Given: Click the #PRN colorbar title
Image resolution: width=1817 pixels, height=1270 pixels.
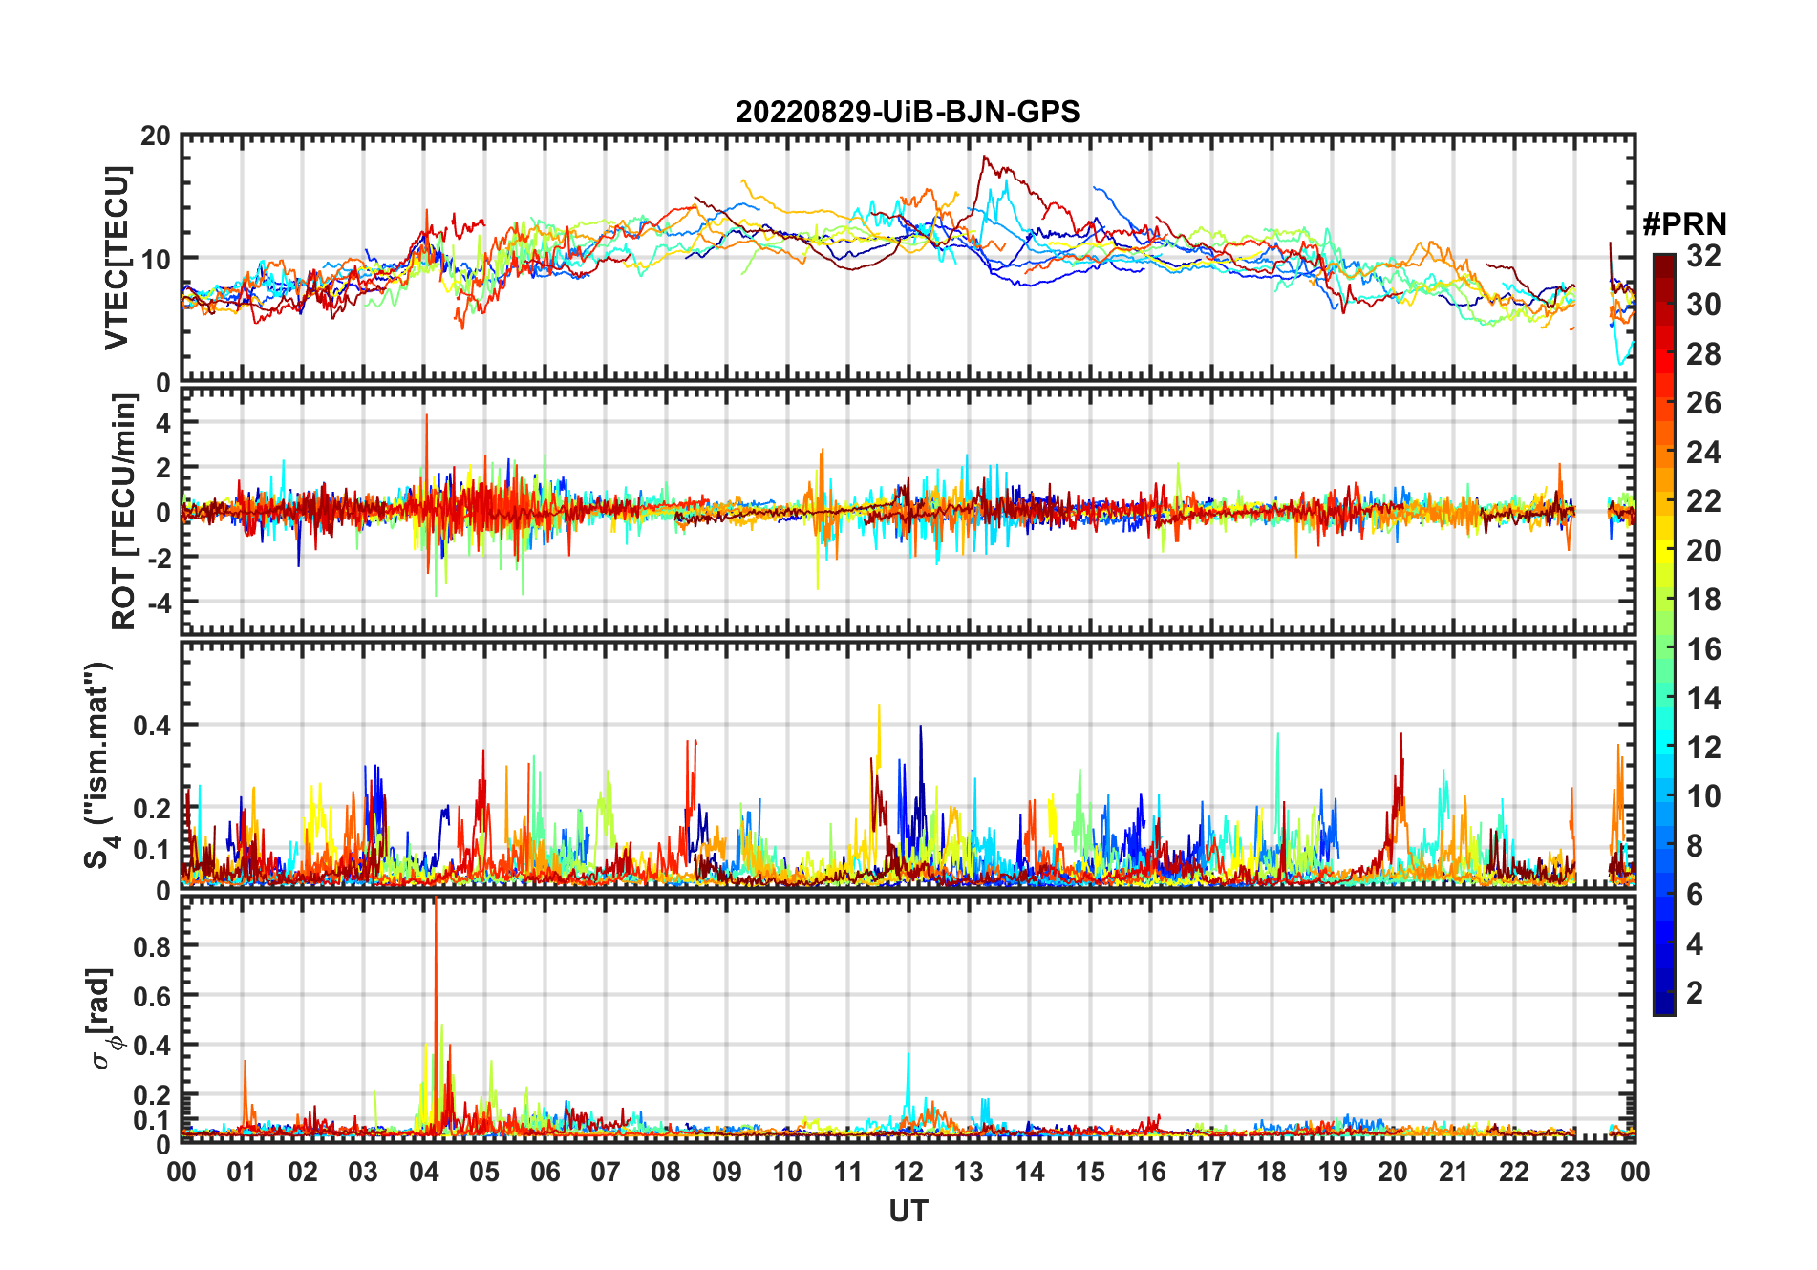Looking at the screenshot, I should (1685, 224).
